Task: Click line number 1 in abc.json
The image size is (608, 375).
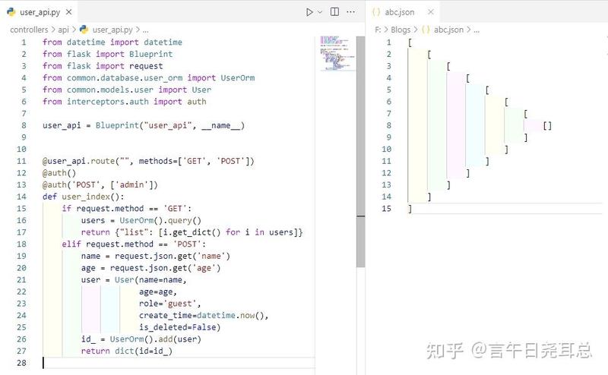Action: pos(388,43)
